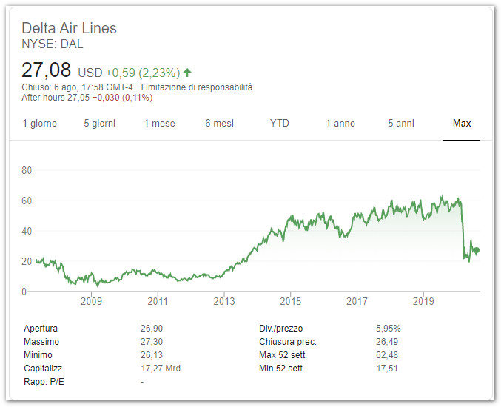Click the Delta Air Lines title
This screenshot has width=501, height=407.
(69, 28)
